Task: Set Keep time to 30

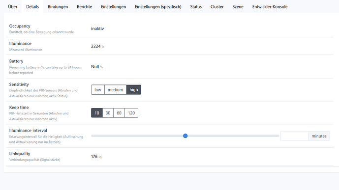Action: coord(108,113)
